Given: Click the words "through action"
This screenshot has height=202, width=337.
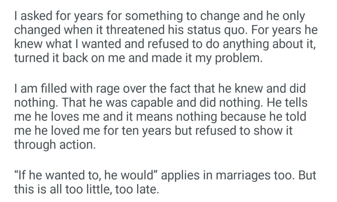Looking at the screenshot, I should pos(55,145).
